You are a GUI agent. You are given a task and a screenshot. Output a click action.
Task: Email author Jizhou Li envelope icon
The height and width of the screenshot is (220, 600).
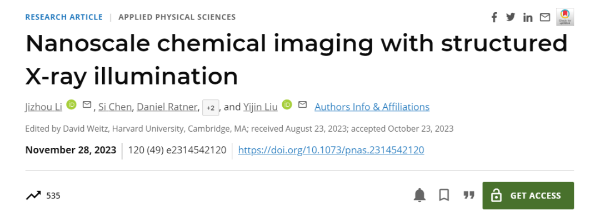pos(87,104)
